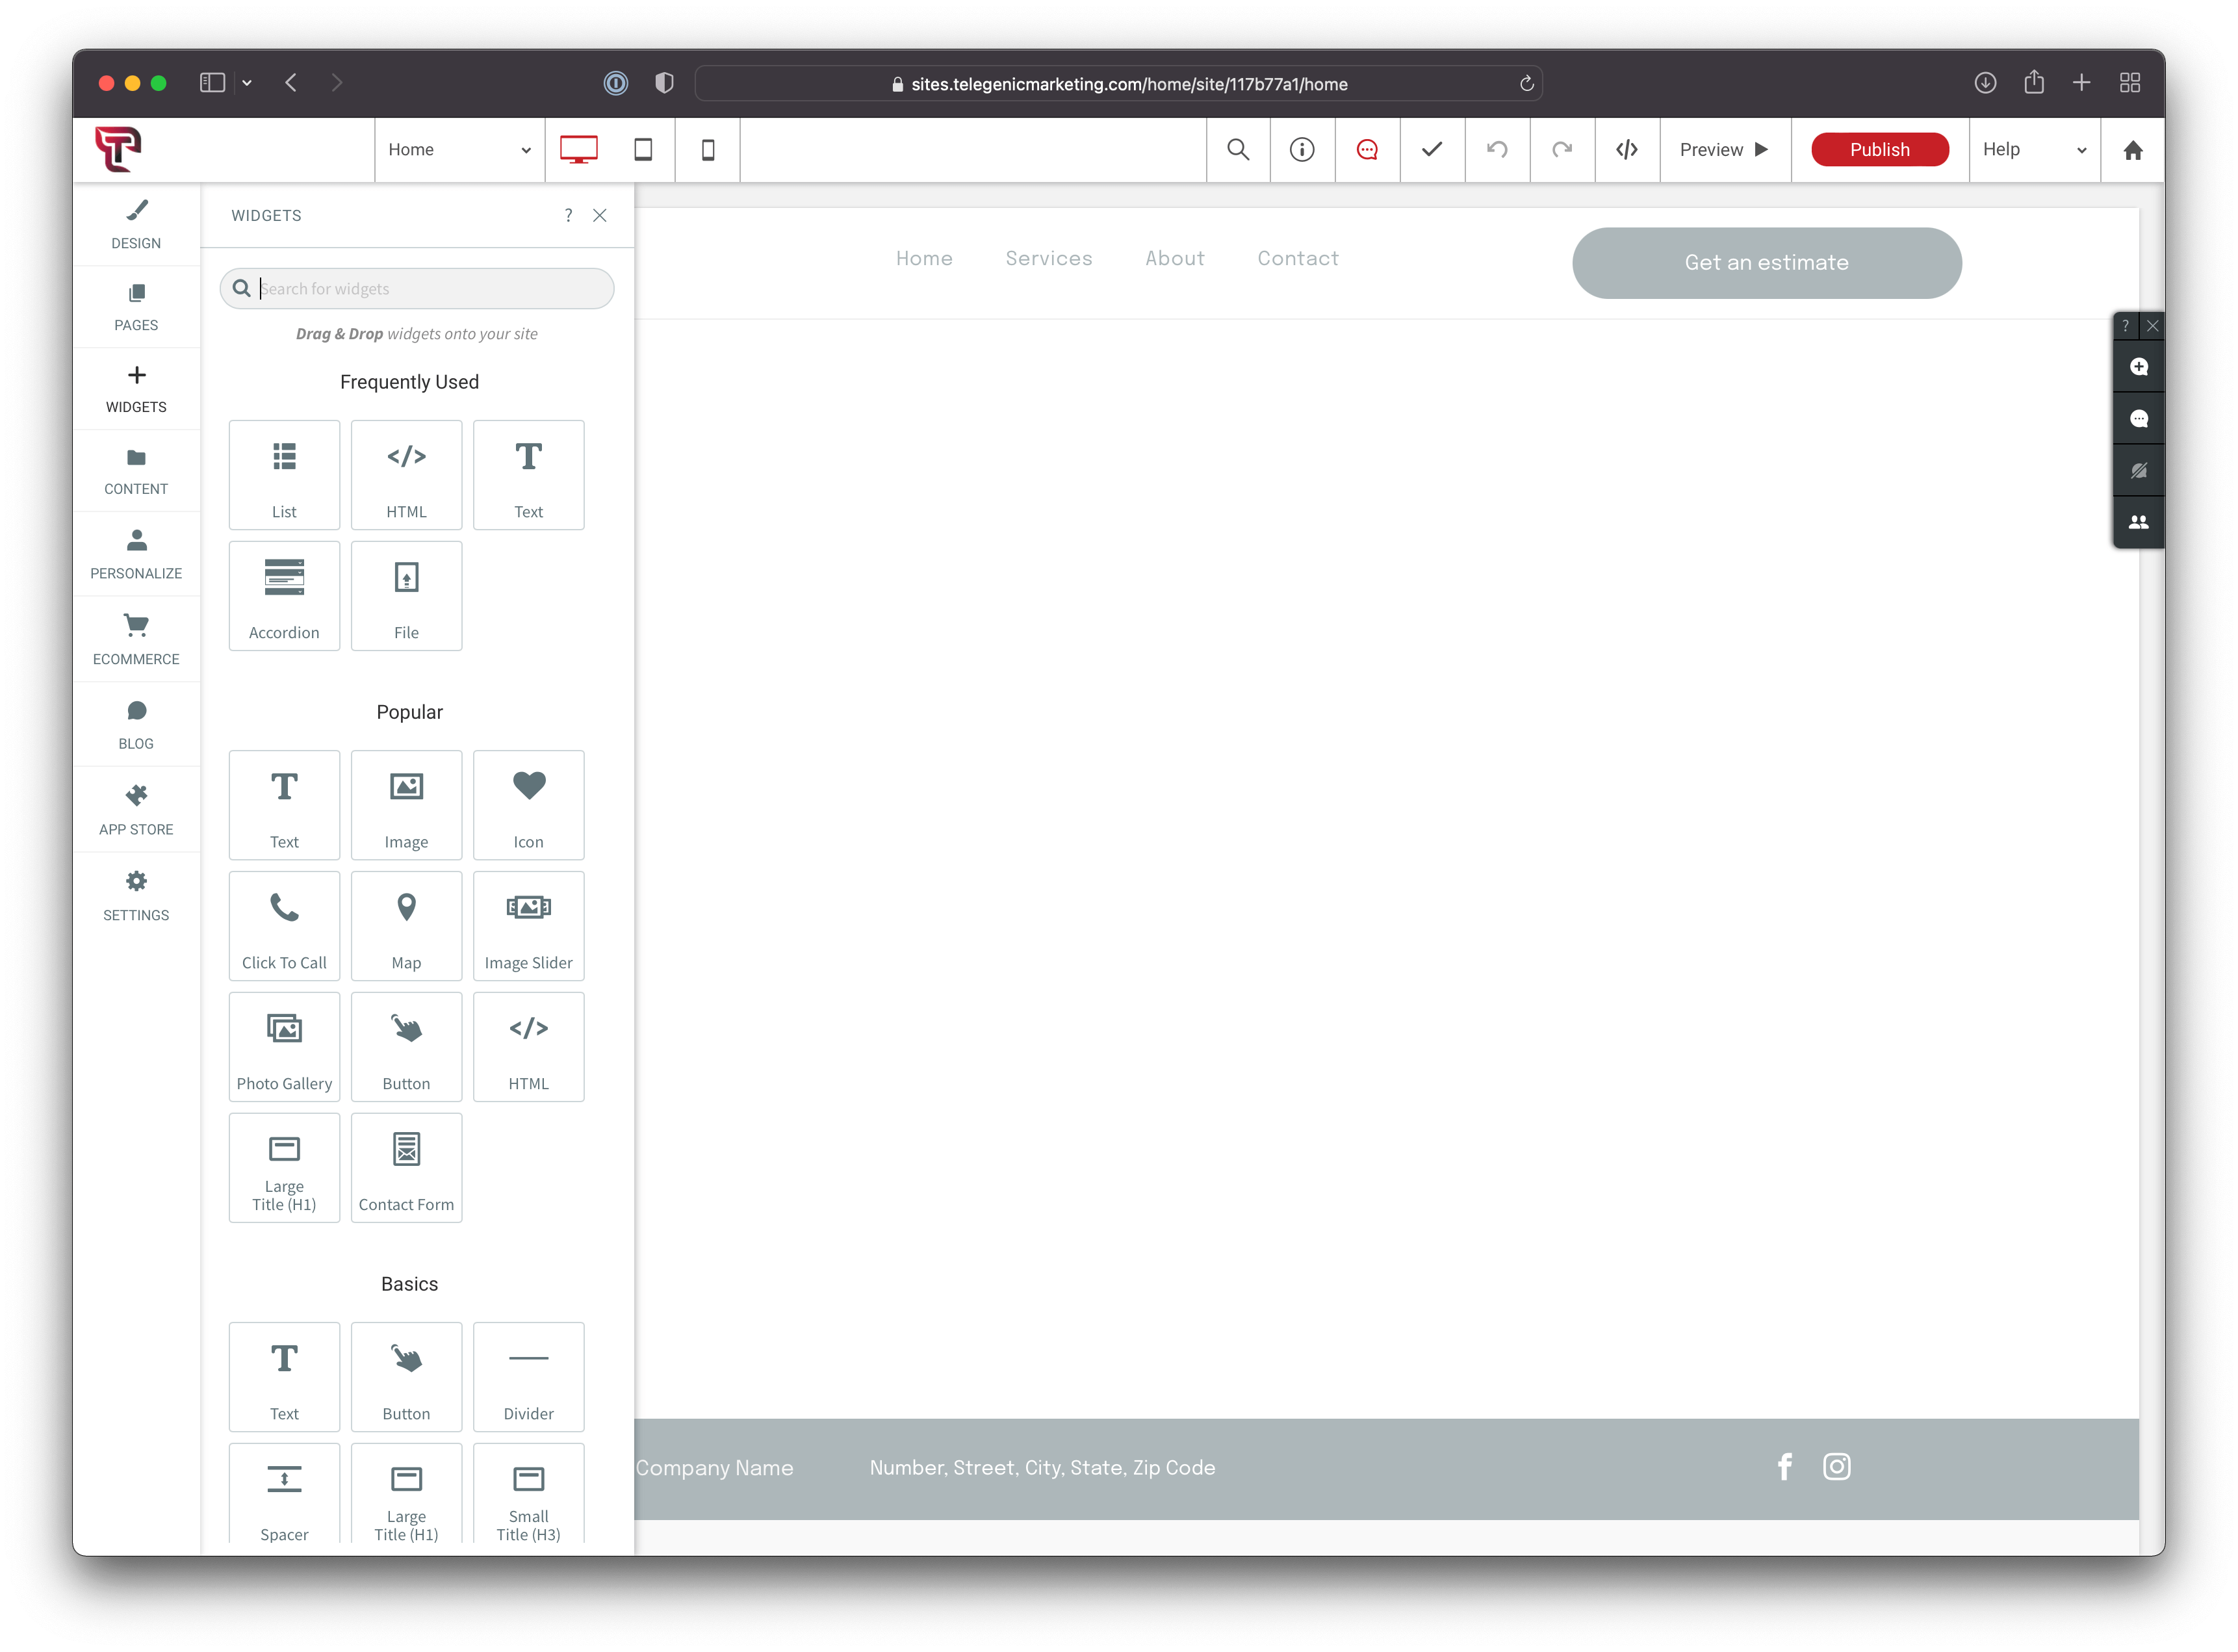Click the Contact nav link
The height and width of the screenshot is (1652, 2238).
coord(1298,258)
